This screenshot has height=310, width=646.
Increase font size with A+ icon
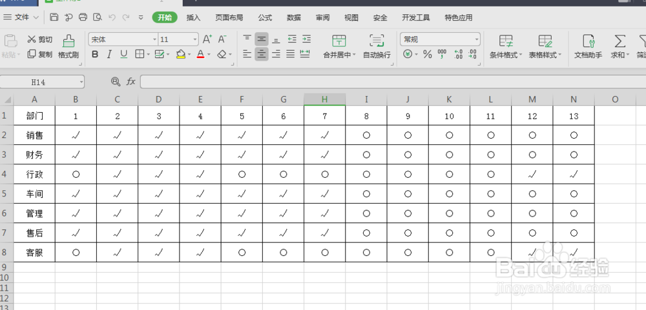(x=207, y=39)
